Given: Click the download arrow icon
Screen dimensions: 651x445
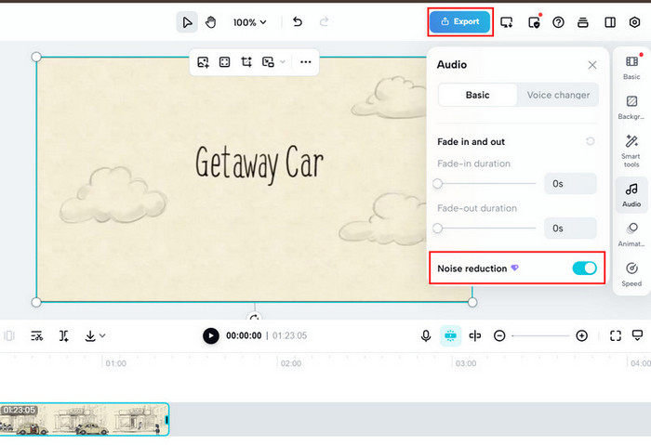Looking at the screenshot, I should (89, 335).
